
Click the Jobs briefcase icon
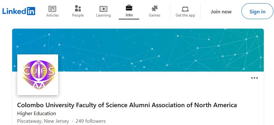click(129, 8)
